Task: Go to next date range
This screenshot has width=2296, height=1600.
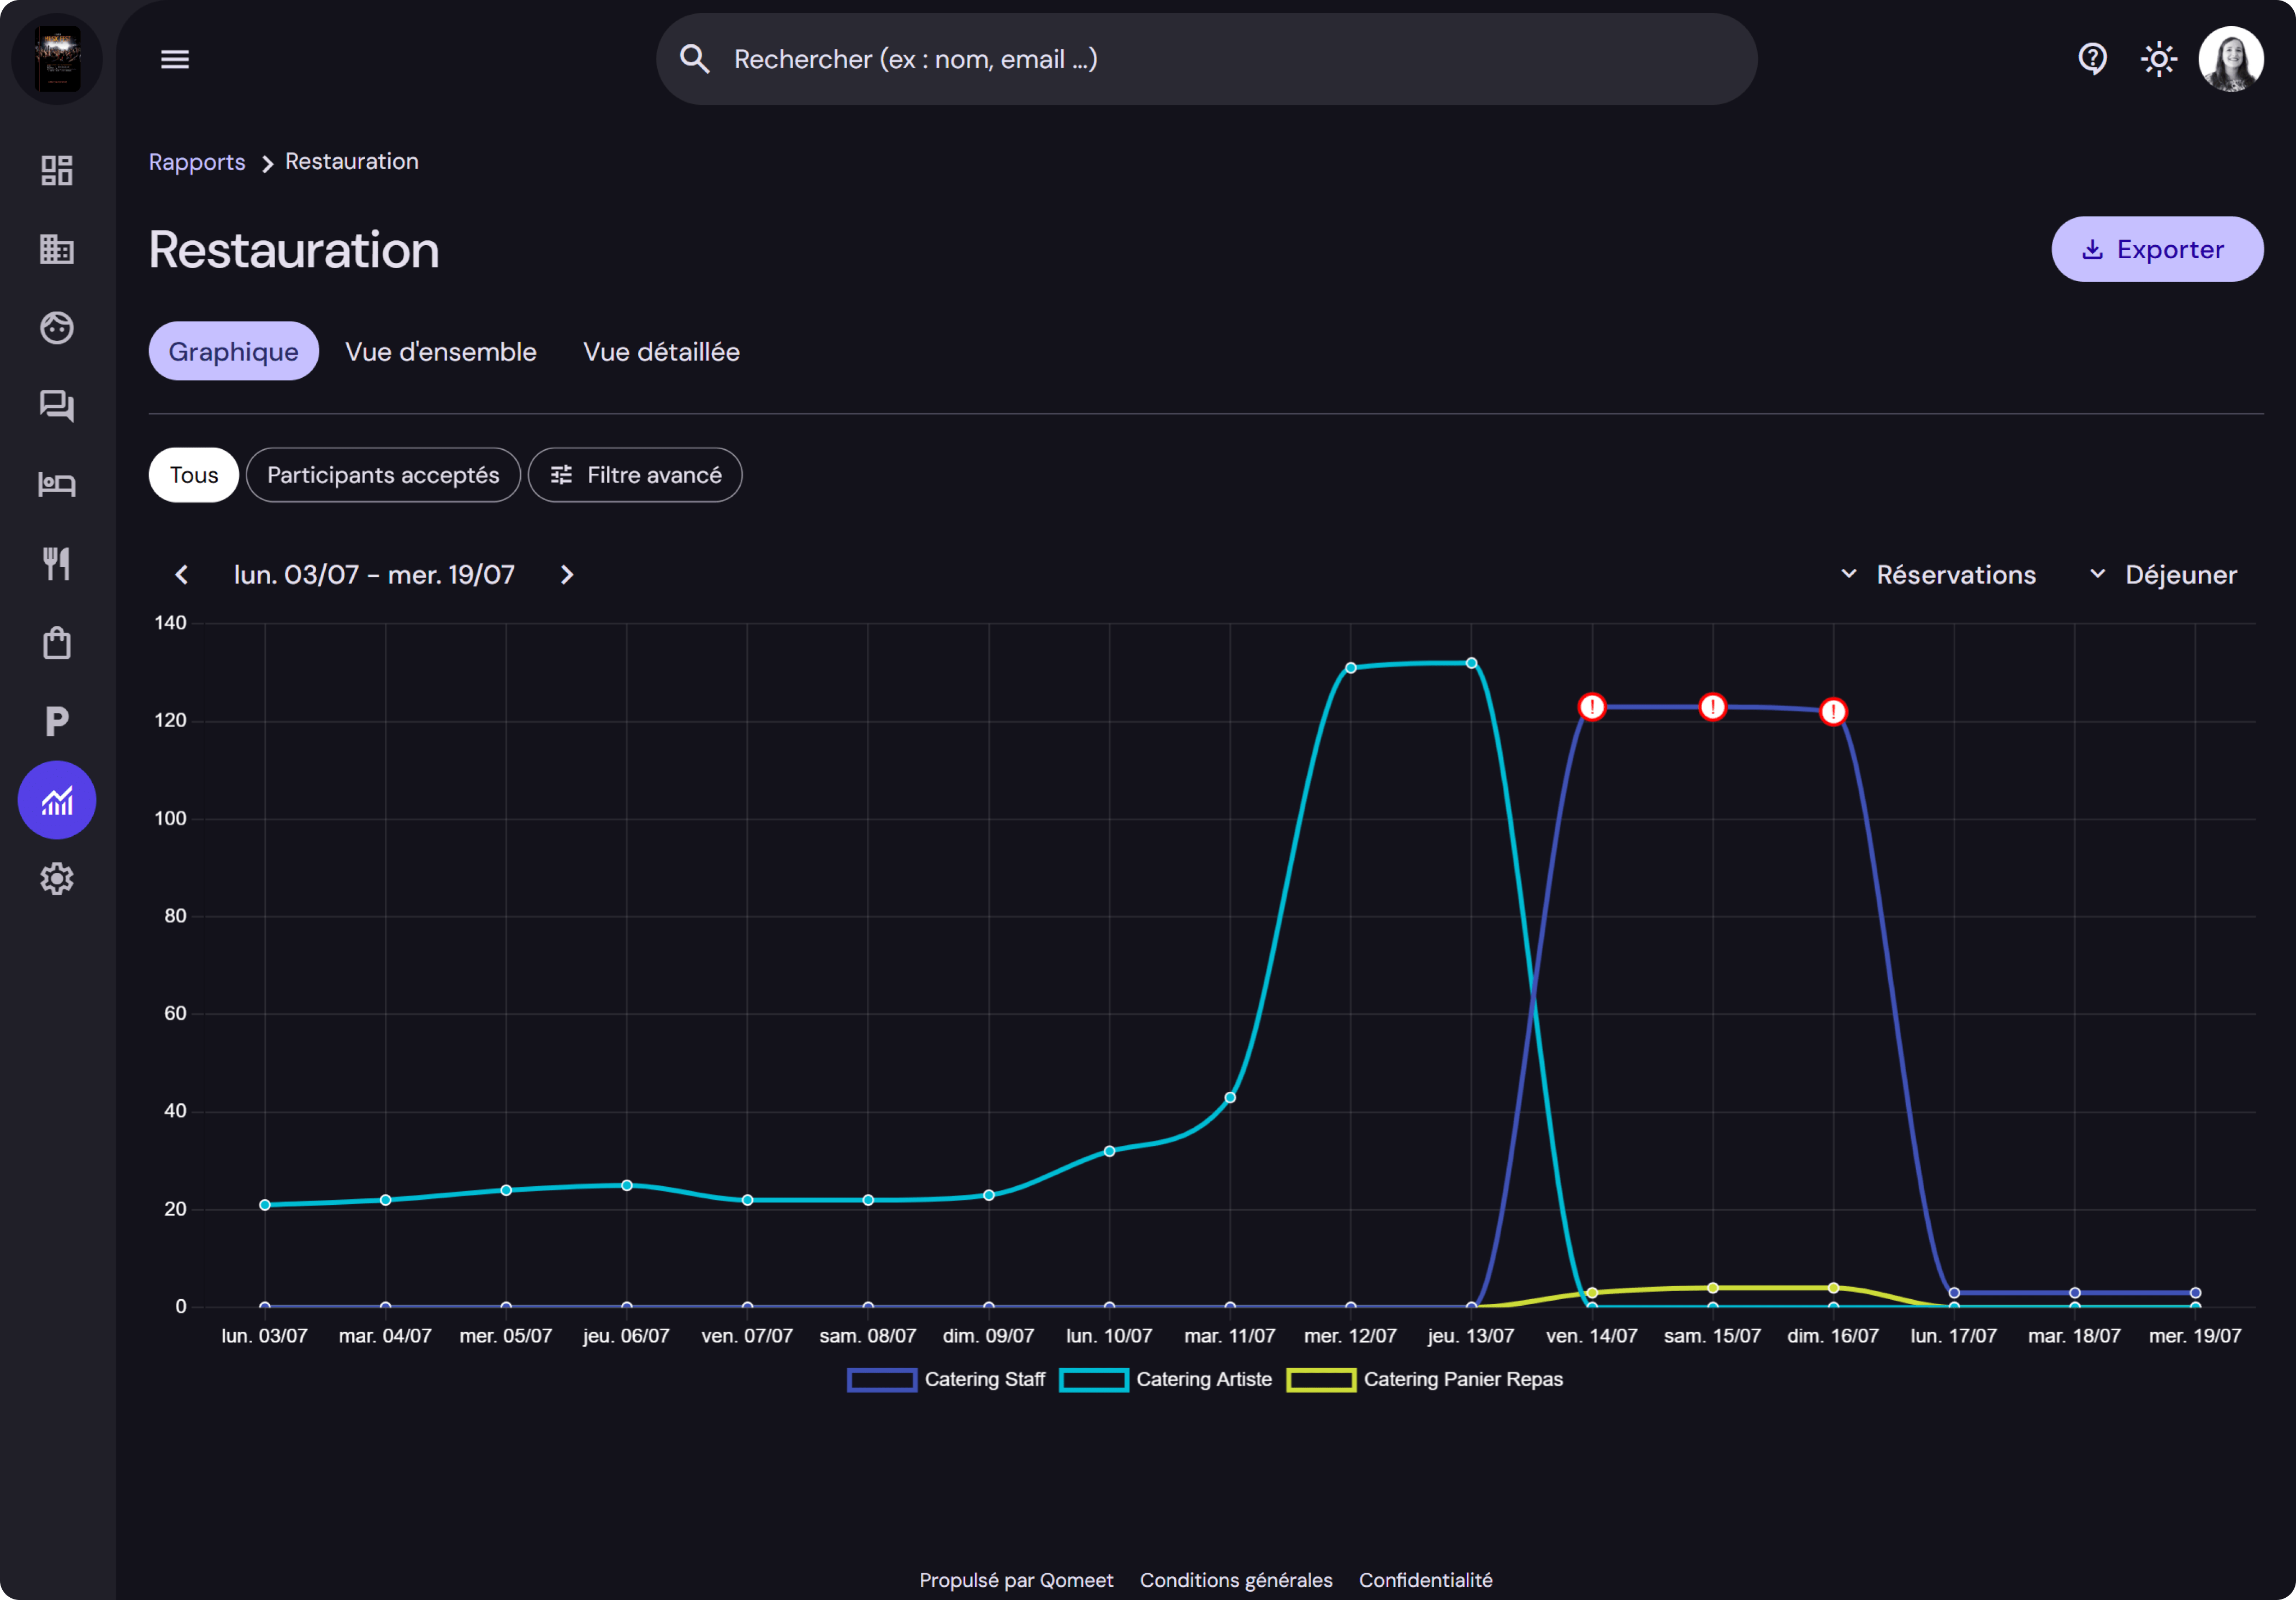Action: 567,575
